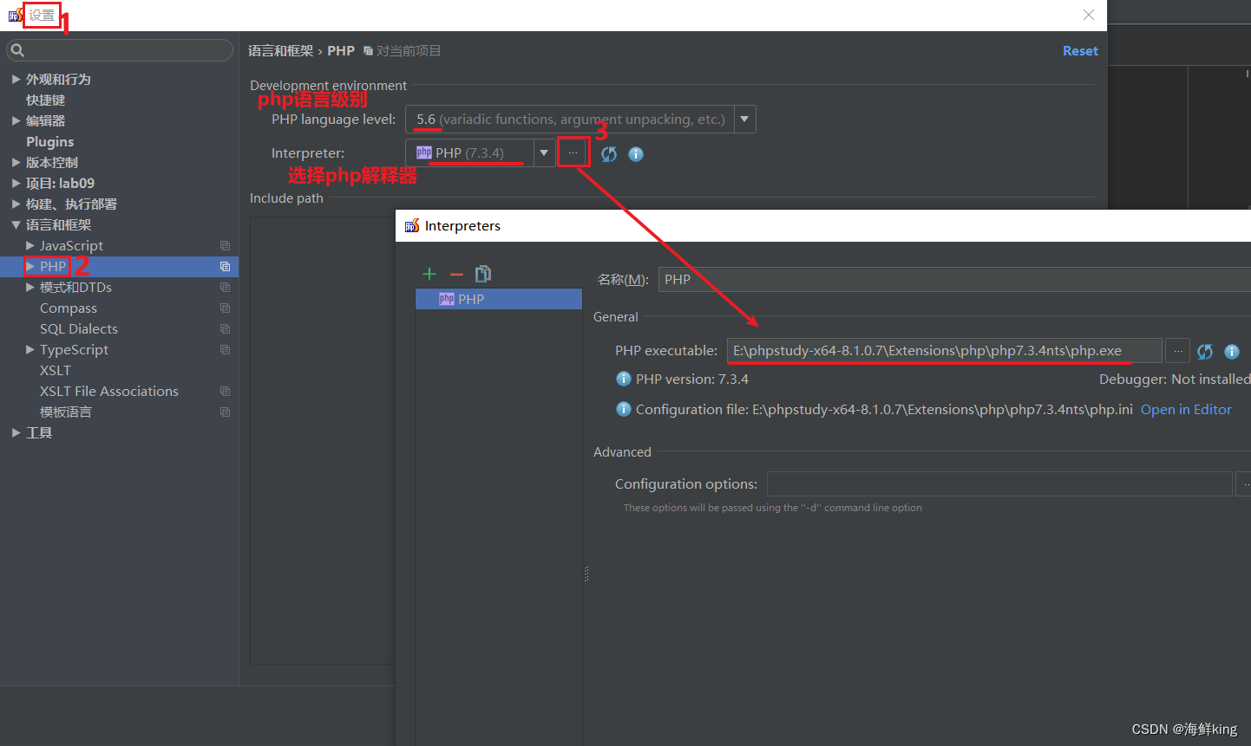Reload phpinfo in the Interpreters dialog
This screenshot has height=746, width=1251.
point(1205,351)
